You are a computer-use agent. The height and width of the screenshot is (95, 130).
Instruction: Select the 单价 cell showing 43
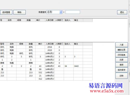click(x=40, y=66)
